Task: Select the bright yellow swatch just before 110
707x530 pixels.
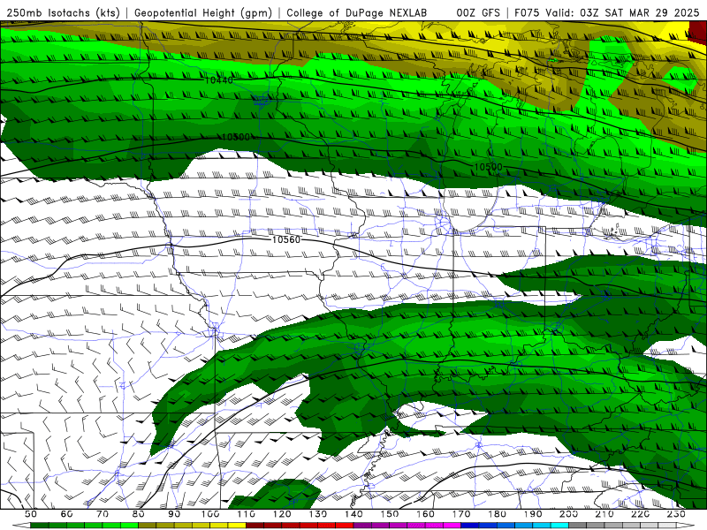Action: click(237, 525)
